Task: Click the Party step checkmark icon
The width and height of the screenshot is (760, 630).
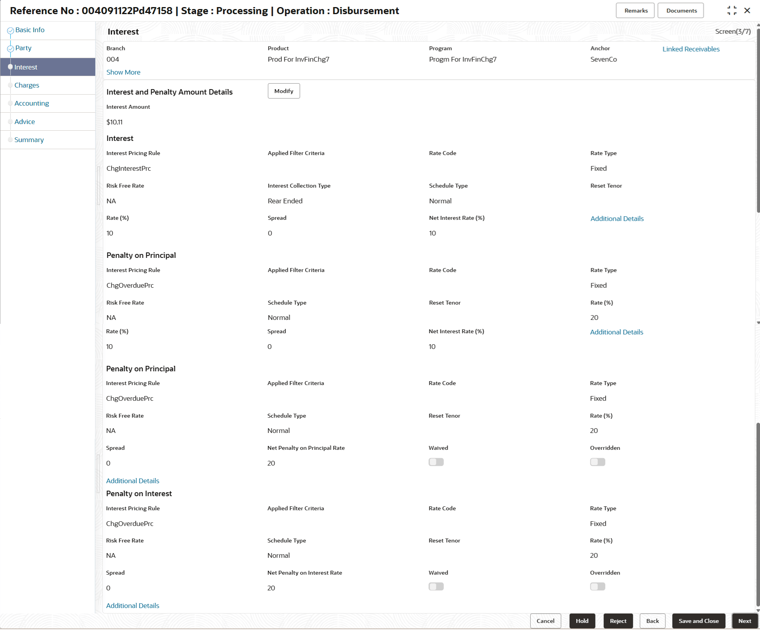Action: click(10, 49)
